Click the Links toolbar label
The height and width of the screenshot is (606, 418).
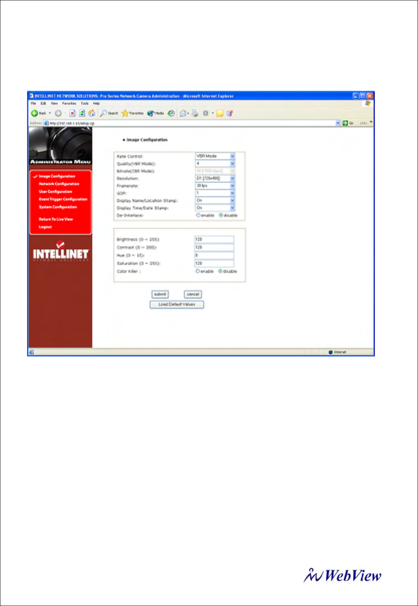(363, 123)
